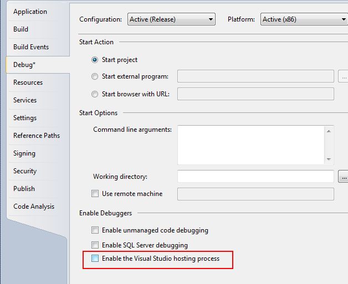Toggle Enable the Visual Studio hosting process
This screenshot has height=284, width=348.
pyautogui.click(x=95, y=259)
